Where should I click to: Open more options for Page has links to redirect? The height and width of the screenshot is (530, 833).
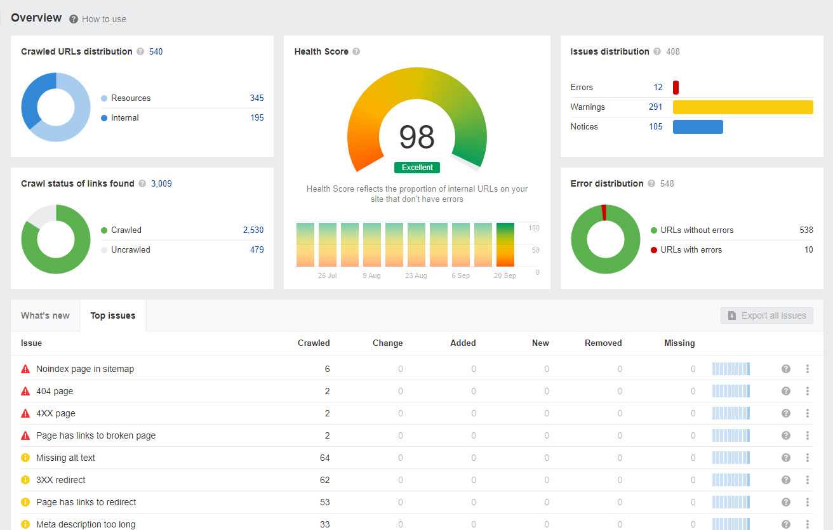[808, 502]
